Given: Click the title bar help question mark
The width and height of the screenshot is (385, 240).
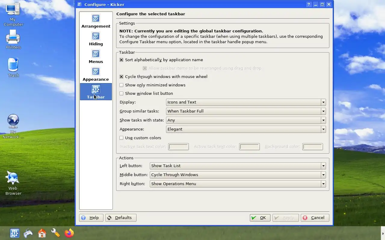Looking at the screenshot, I should [309, 4].
